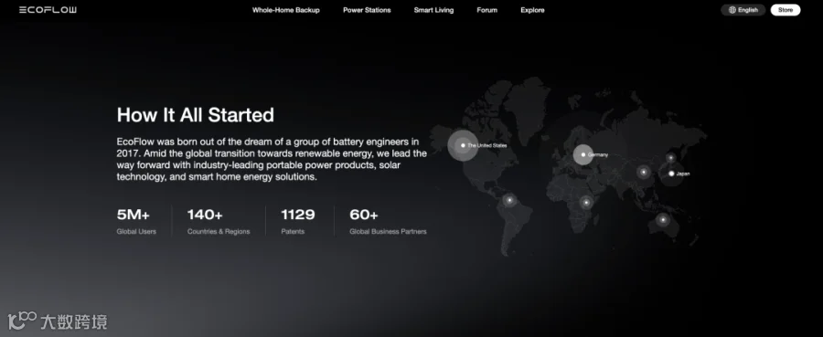
Task: Click the "60+" Global Business Partners stat
Action: point(364,215)
